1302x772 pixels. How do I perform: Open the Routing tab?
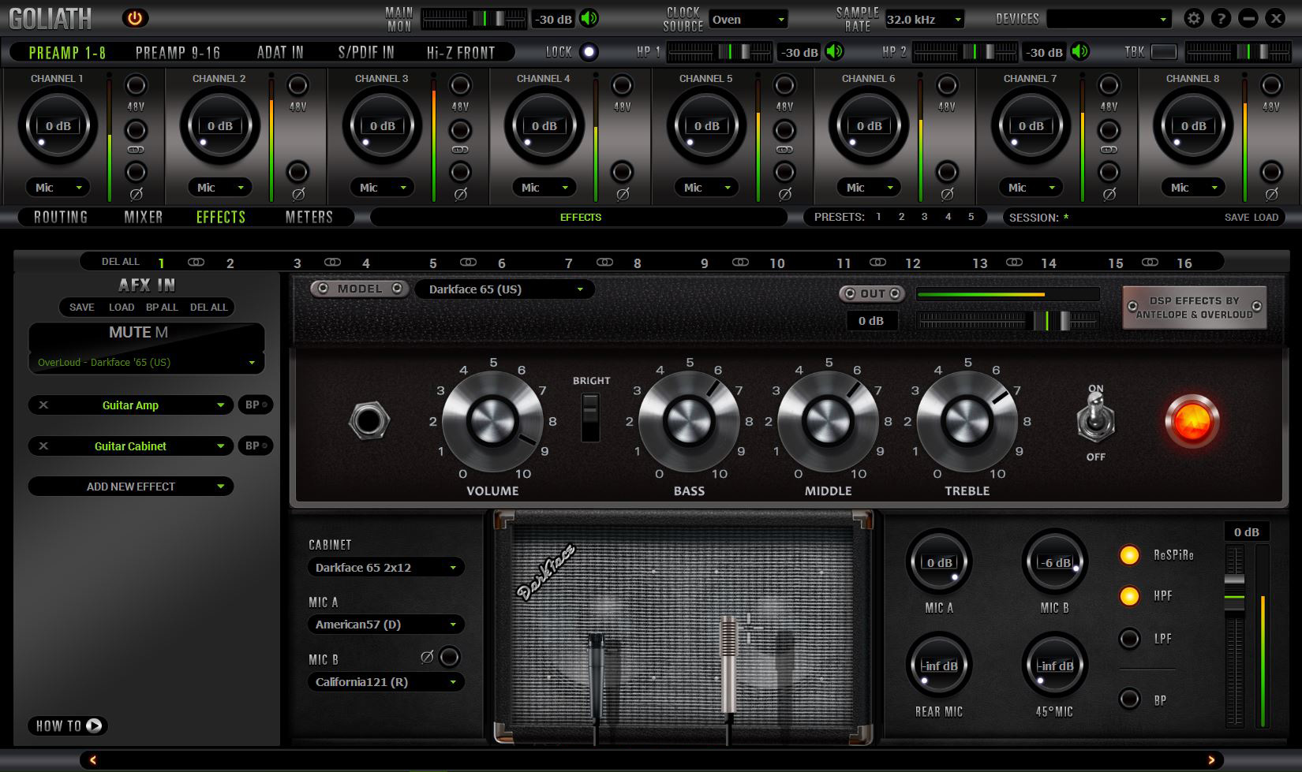pyautogui.click(x=61, y=217)
